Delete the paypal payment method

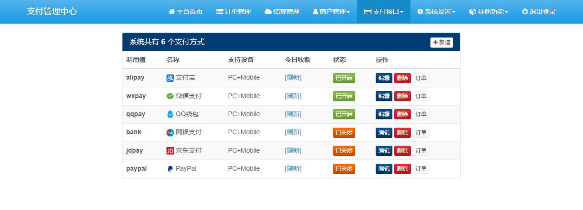pos(403,169)
